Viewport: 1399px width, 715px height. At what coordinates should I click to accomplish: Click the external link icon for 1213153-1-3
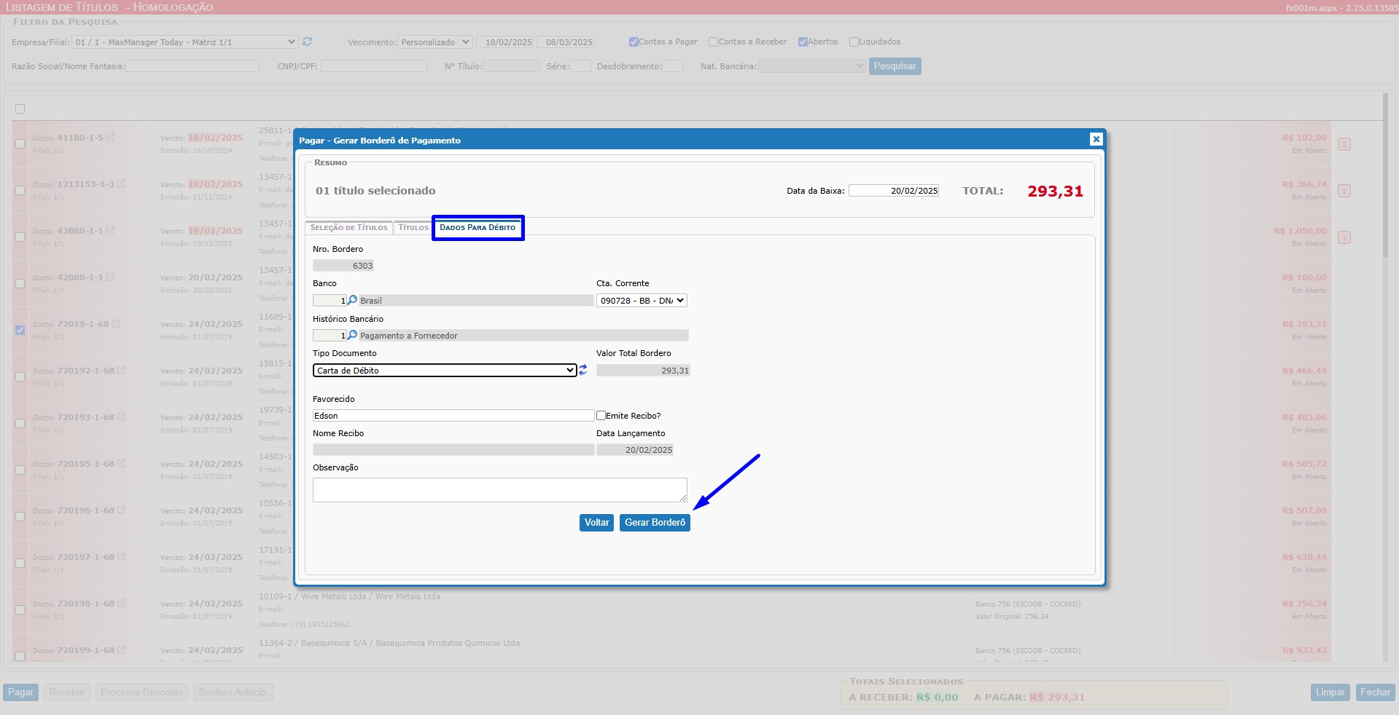click(122, 183)
